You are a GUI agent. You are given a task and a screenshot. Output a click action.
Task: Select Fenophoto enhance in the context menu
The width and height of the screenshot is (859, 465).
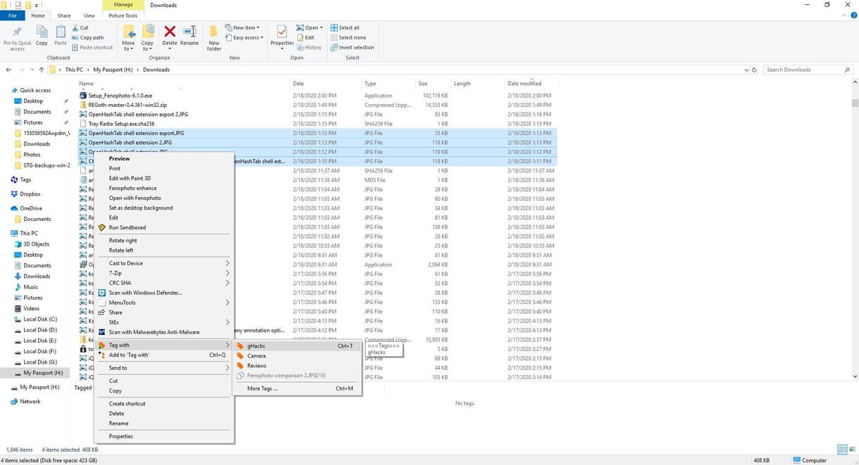coord(133,189)
